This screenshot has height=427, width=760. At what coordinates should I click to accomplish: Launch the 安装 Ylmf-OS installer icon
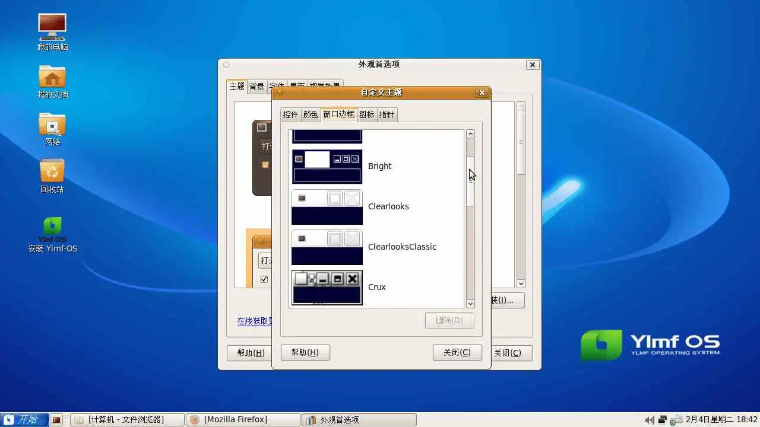52,235
